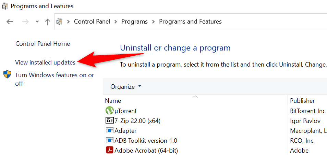
Task: Click the µTorrent program icon
Action: (x=109, y=111)
